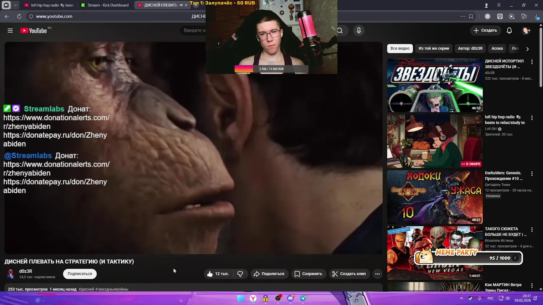Click Поделиться share button
Screen dimensions: 543x305
(x=269, y=274)
